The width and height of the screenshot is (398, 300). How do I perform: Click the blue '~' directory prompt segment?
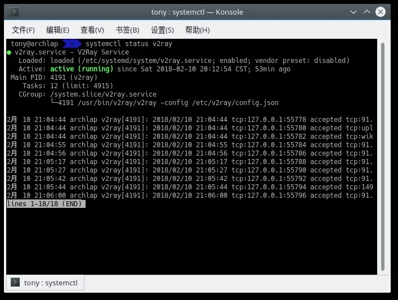[72, 44]
